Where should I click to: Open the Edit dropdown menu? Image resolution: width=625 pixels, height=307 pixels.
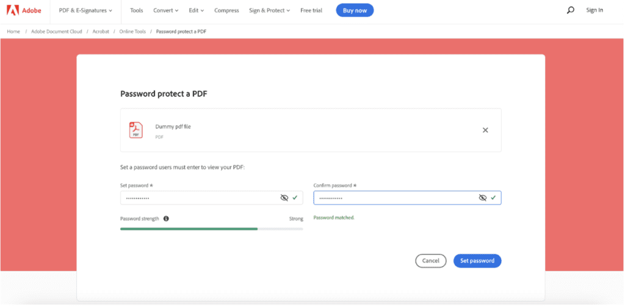point(196,10)
